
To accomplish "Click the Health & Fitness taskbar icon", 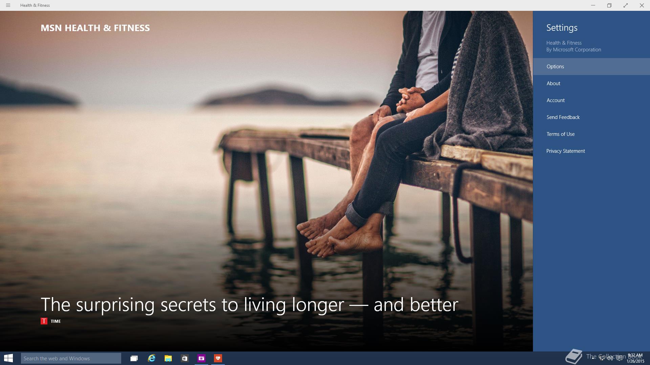I will [218, 358].
